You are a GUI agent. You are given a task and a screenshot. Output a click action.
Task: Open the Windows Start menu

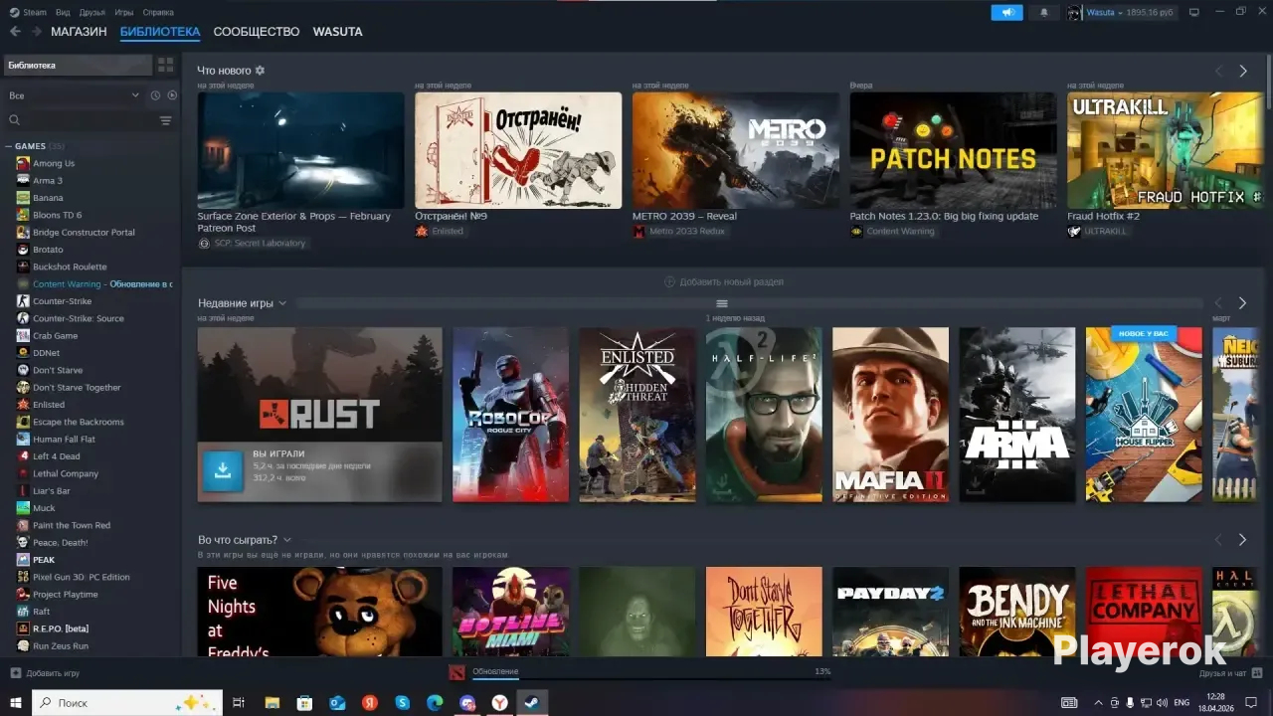[16, 703]
